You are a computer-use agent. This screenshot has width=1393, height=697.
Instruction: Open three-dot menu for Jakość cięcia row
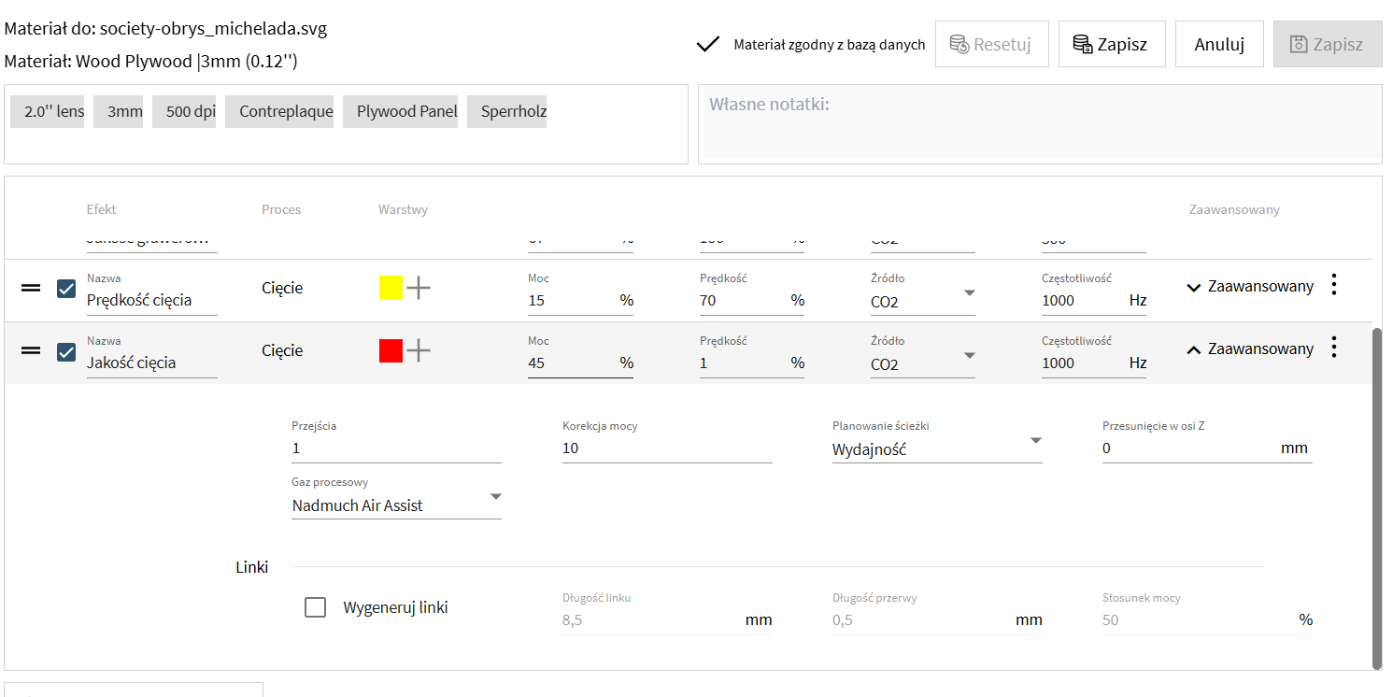[1333, 348]
